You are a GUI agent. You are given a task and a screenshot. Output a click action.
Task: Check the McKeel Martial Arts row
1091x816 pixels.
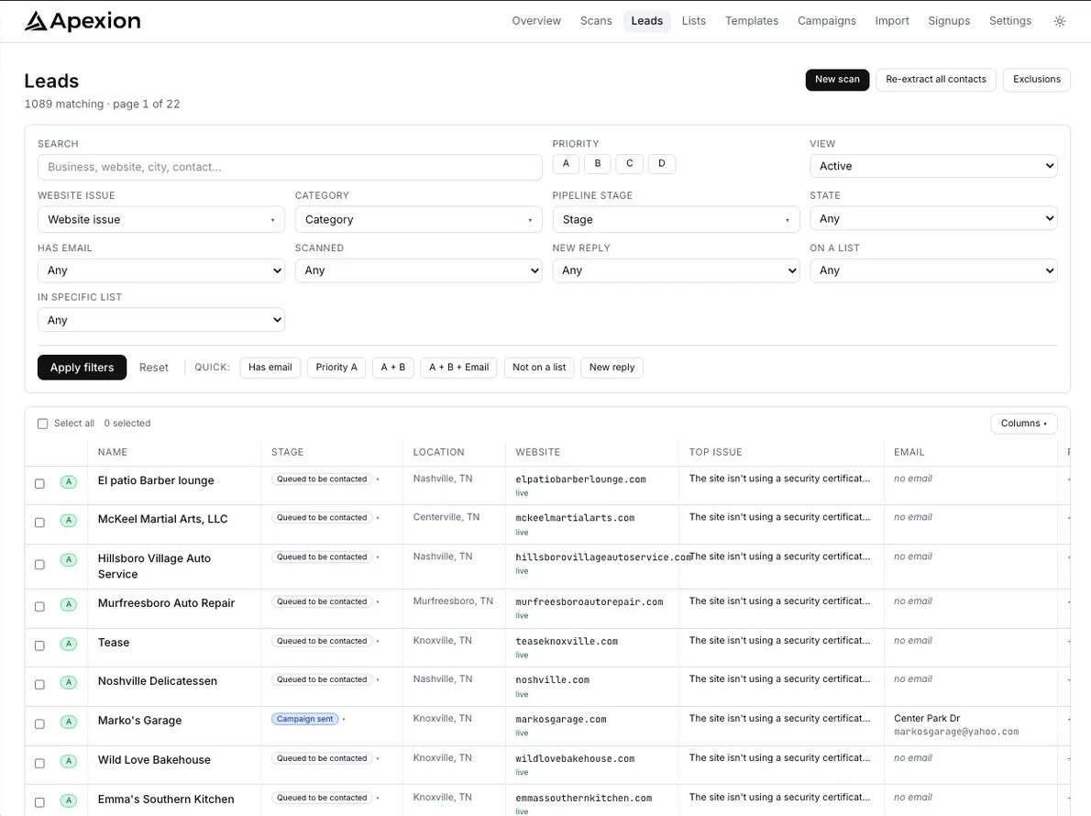[39, 523]
